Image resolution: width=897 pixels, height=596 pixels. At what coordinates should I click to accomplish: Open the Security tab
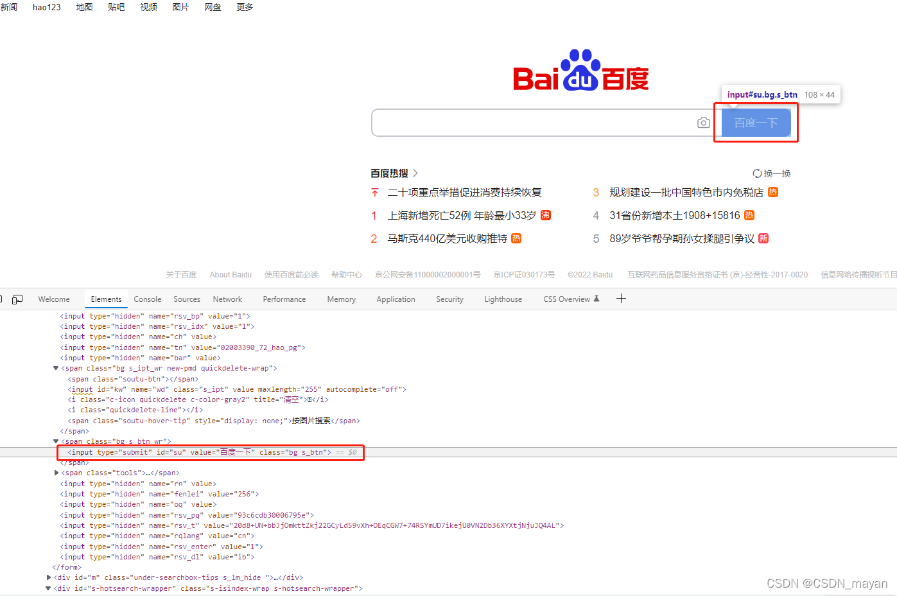(x=449, y=299)
